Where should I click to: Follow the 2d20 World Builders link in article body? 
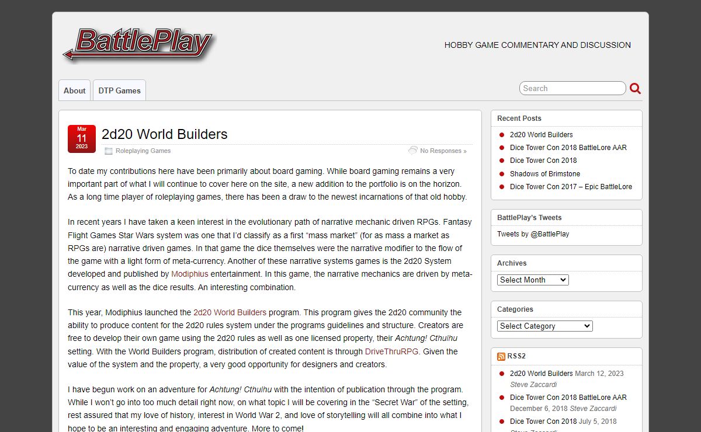click(230, 312)
